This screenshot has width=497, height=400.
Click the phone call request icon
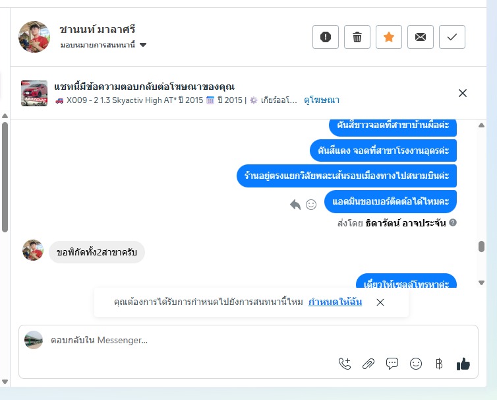click(x=345, y=364)
